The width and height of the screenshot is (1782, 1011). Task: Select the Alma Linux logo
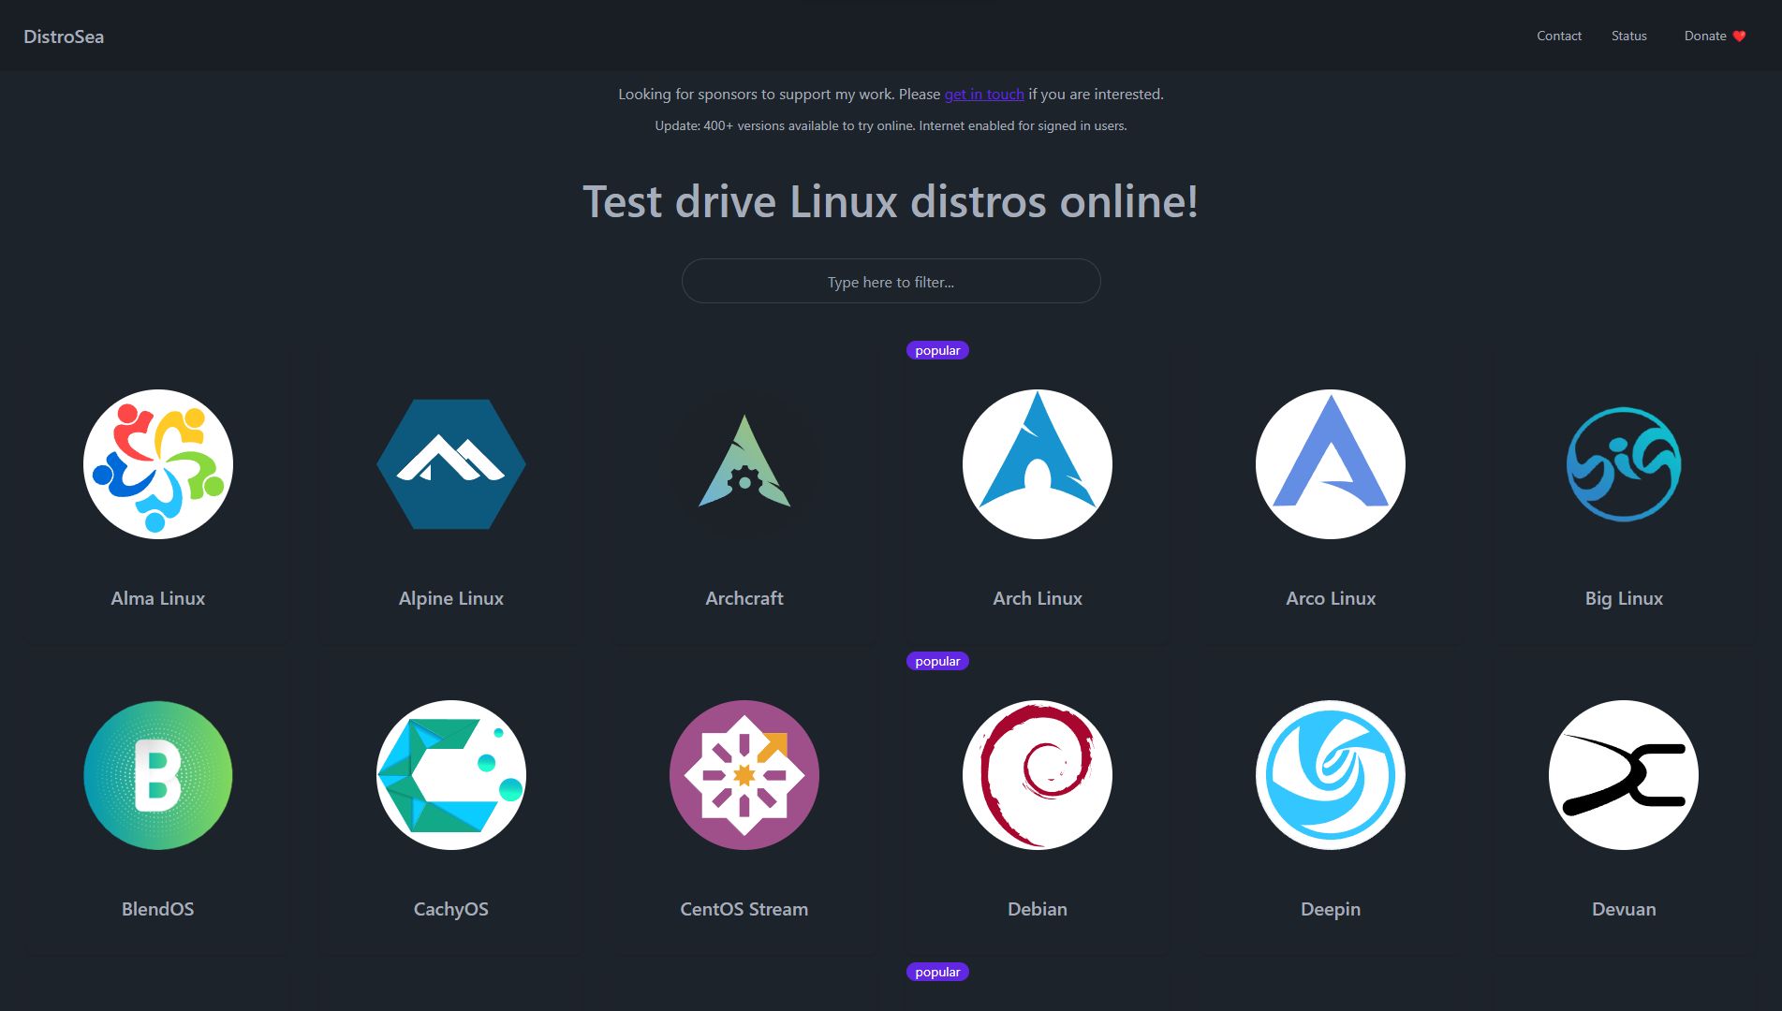pos(157,463)
